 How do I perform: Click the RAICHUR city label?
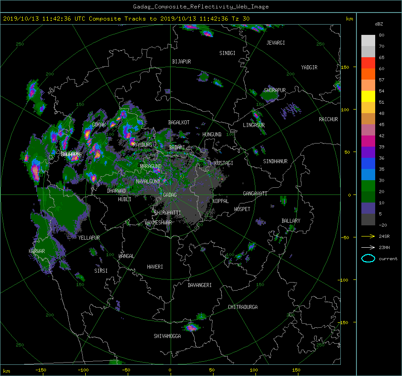click(x=328, y=119)
